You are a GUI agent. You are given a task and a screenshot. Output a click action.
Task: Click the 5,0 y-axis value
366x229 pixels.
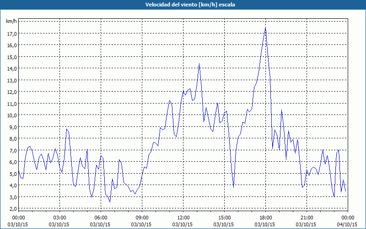(x=13, y=174)
